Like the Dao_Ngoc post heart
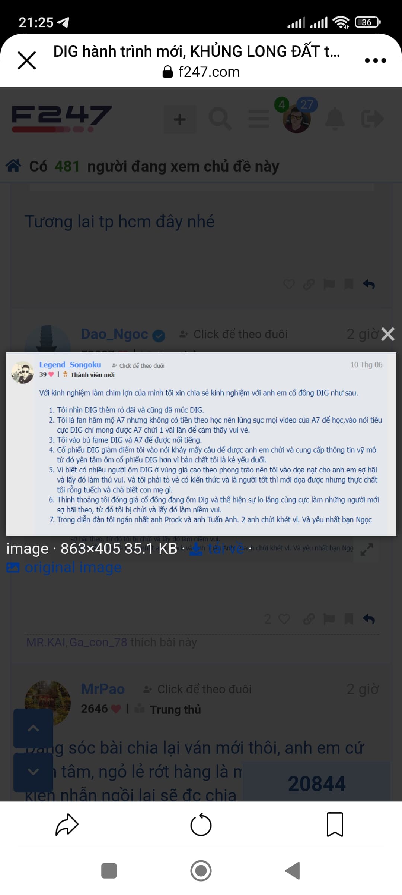Viewport: 402px width, 895px height. tap(284, 619)
